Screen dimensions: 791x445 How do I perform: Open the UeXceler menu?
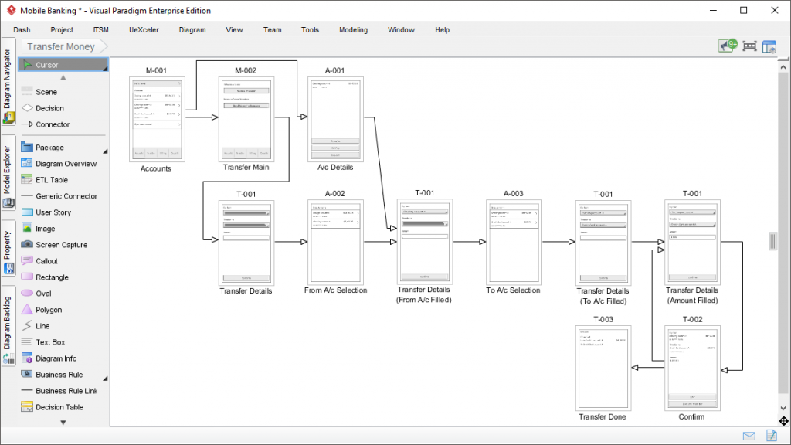pos(144,30)
